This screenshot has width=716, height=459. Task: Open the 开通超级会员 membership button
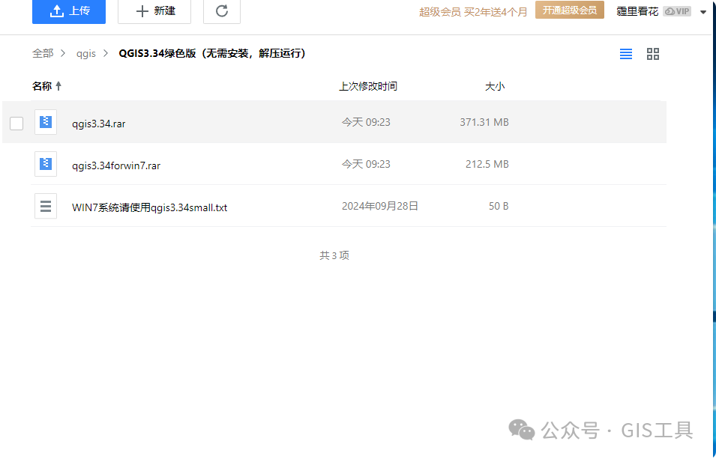tap(569, 10)
